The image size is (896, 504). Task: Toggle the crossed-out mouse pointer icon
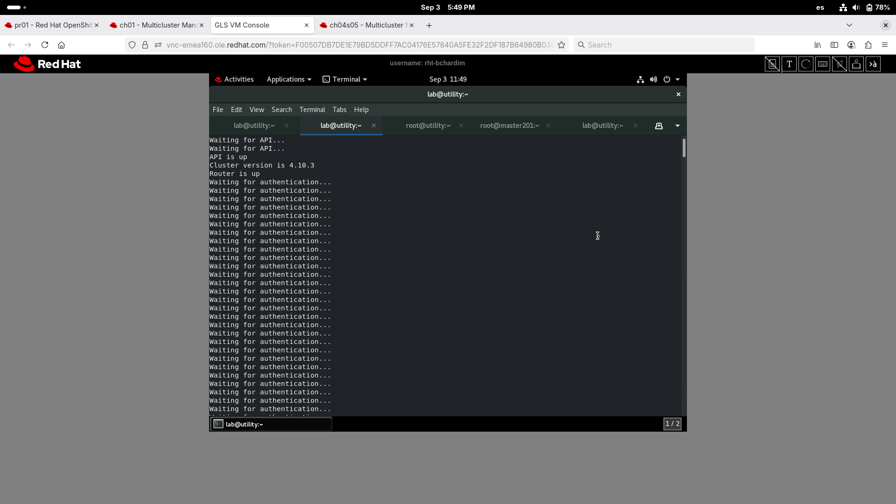click(840, 64)
